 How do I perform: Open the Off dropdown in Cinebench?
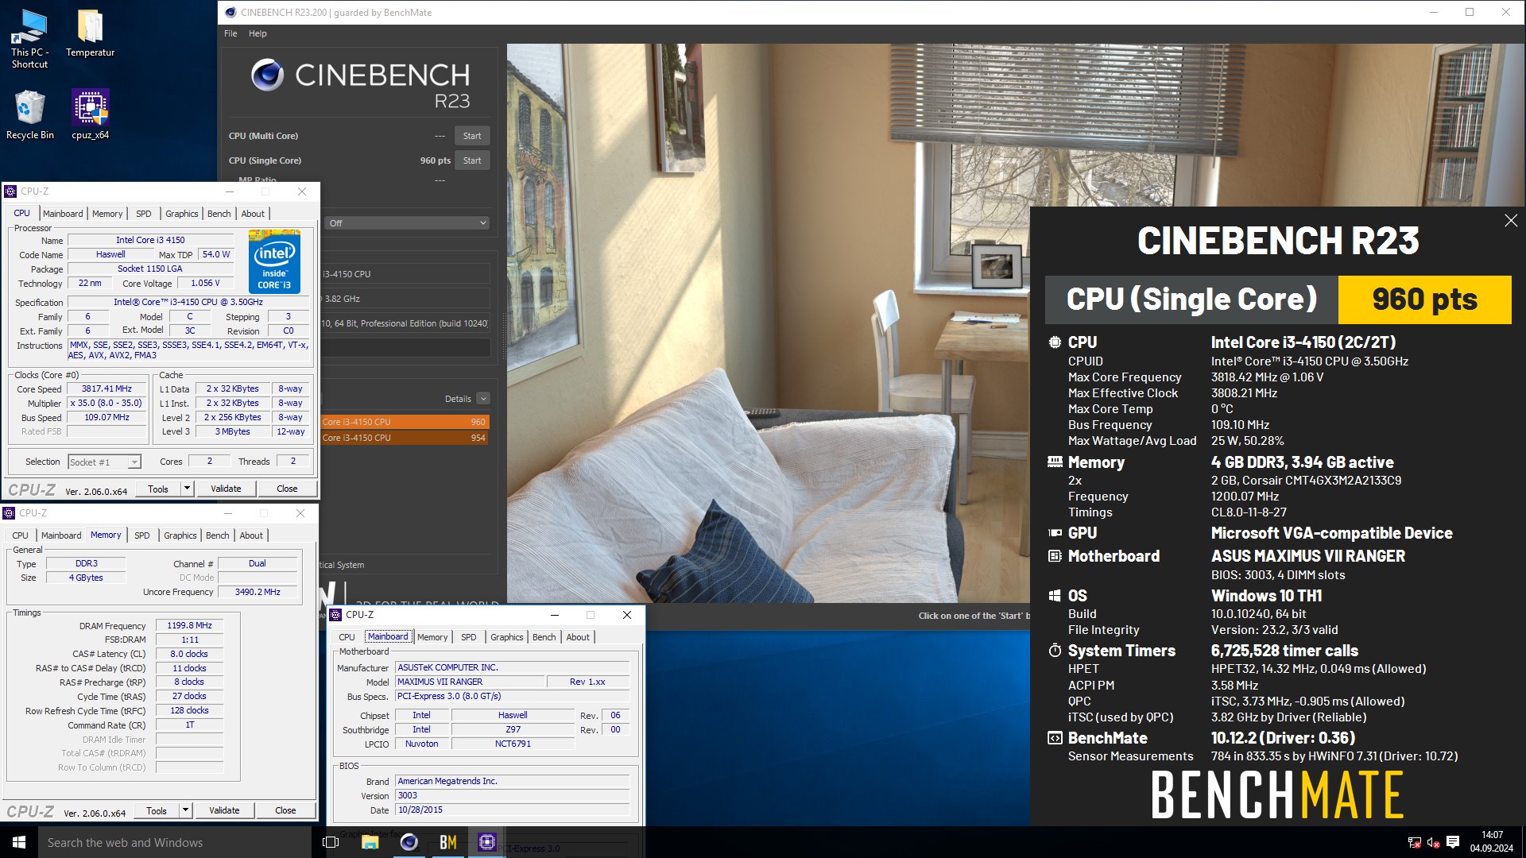[407, 223]
